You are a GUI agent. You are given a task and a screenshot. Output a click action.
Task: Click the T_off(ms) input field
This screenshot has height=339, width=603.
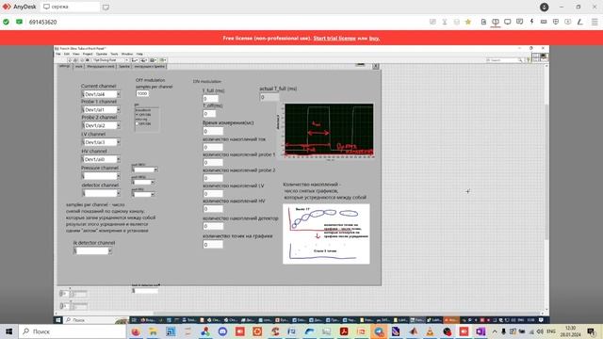(209, 114)
